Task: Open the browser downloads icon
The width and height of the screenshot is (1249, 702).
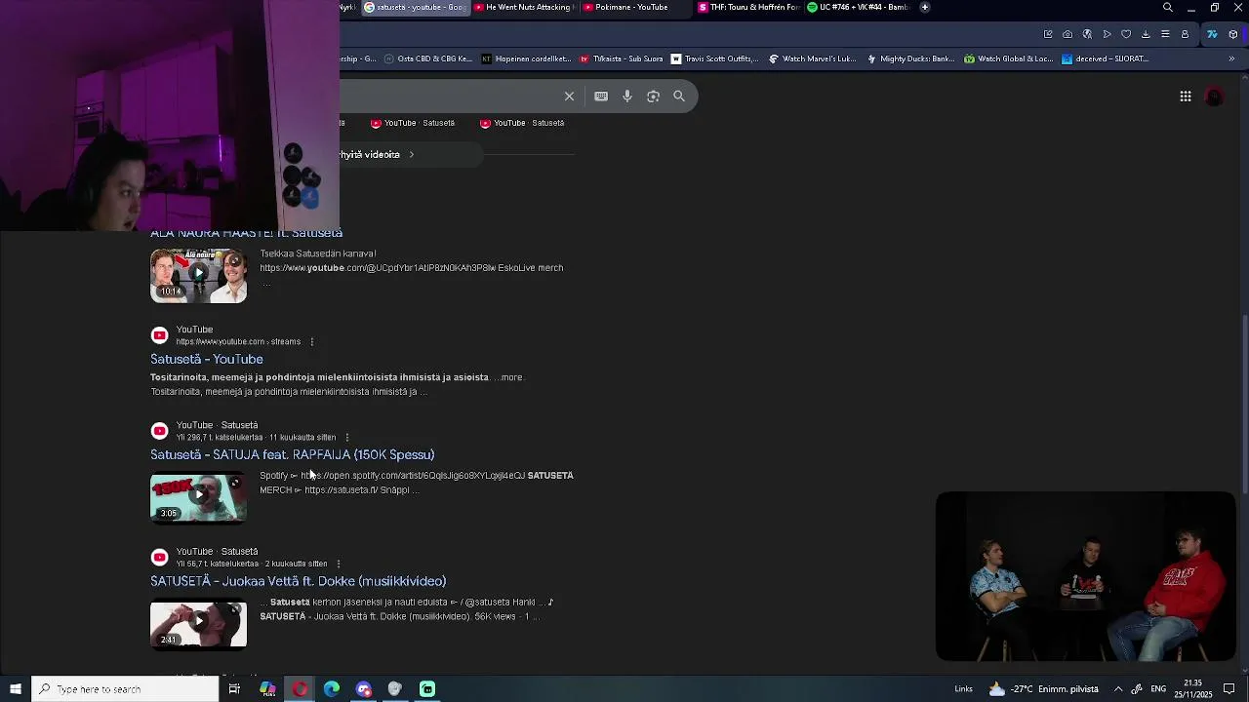Action: pos(1146,34)
